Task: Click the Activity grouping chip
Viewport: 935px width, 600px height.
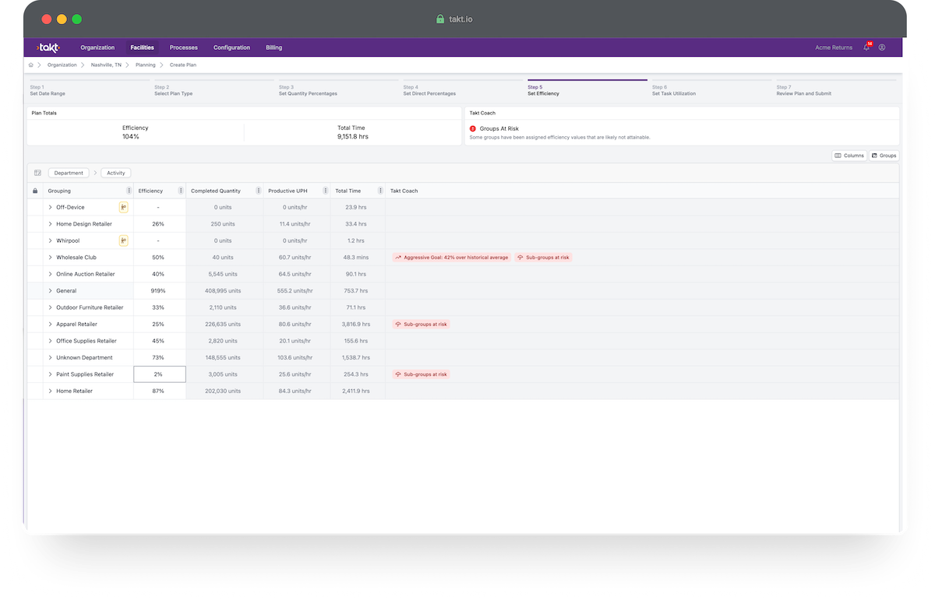Action: tap(116, 173)
